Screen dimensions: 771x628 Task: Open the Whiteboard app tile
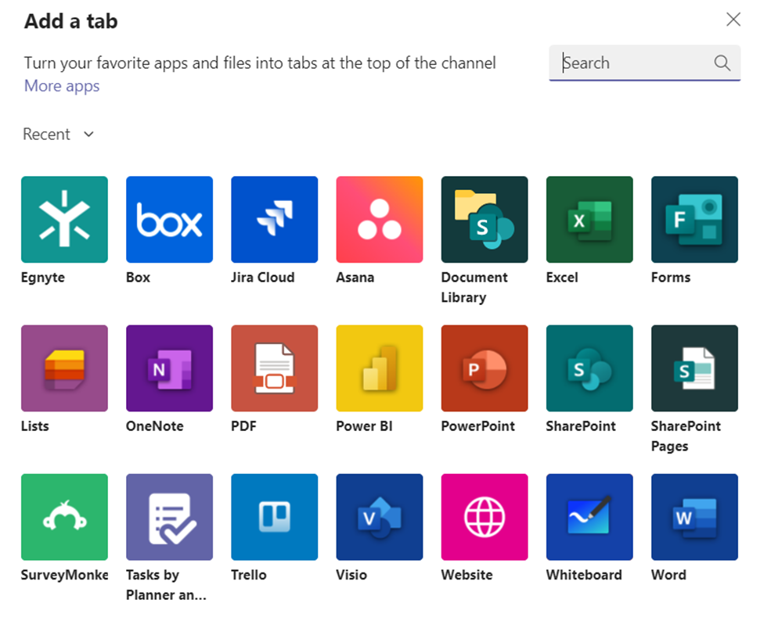(x=589, y=517)
